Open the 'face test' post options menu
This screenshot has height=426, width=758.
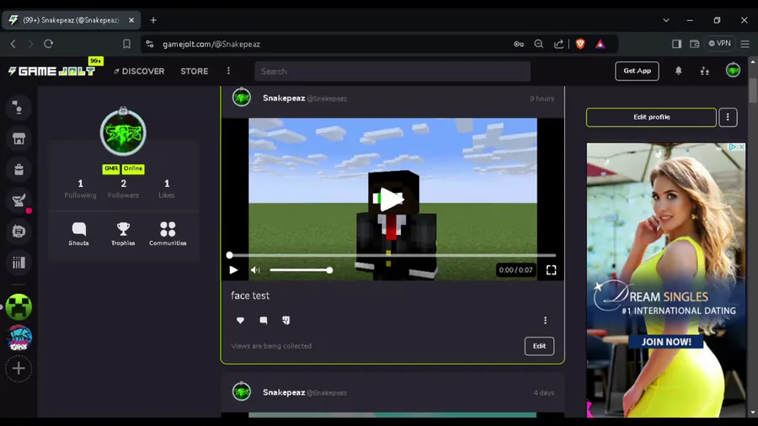point(545,320)
